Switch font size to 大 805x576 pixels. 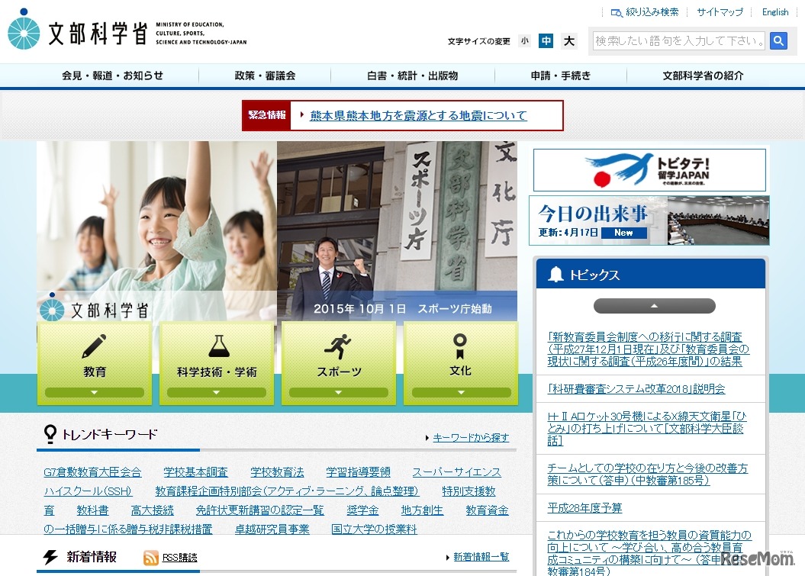pos(568,40)
